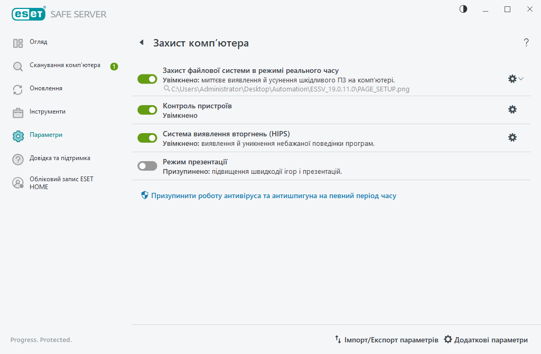The image size is (541, 354).
Task: Go back using the arrow beside Захист комп'ютера
Action: (x=142, y=42)
